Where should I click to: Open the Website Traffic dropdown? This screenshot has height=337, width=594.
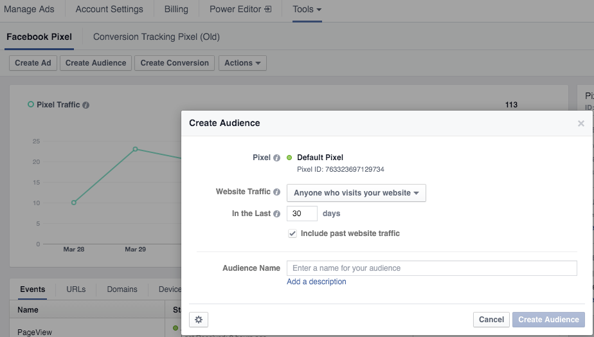tap(356, 193)
